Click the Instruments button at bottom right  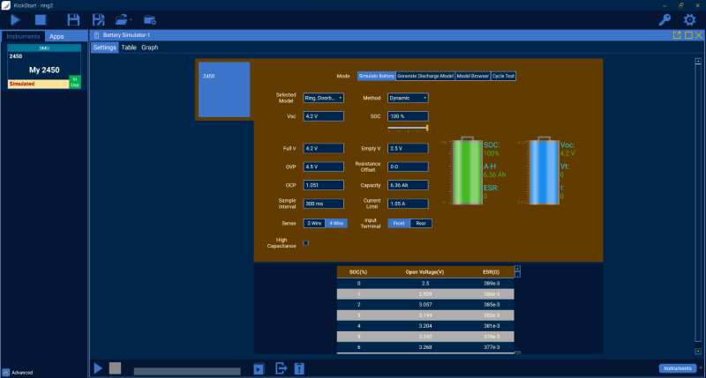point(677,368)
